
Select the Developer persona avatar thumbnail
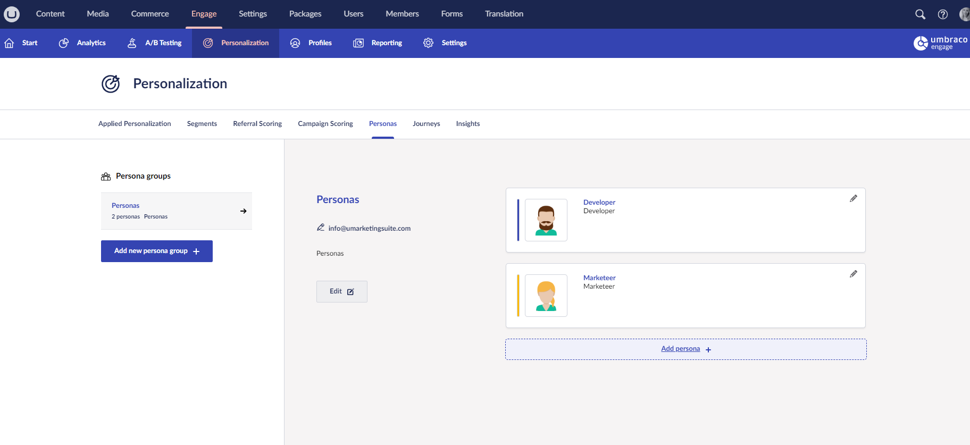click(546, 220)
